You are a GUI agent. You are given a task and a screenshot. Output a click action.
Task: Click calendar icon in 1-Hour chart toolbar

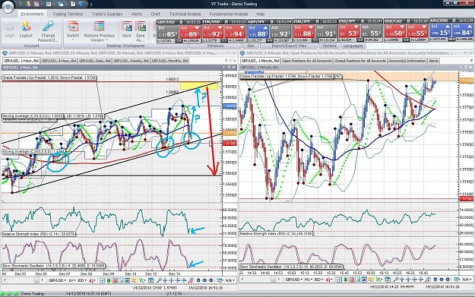click(150, 280)
